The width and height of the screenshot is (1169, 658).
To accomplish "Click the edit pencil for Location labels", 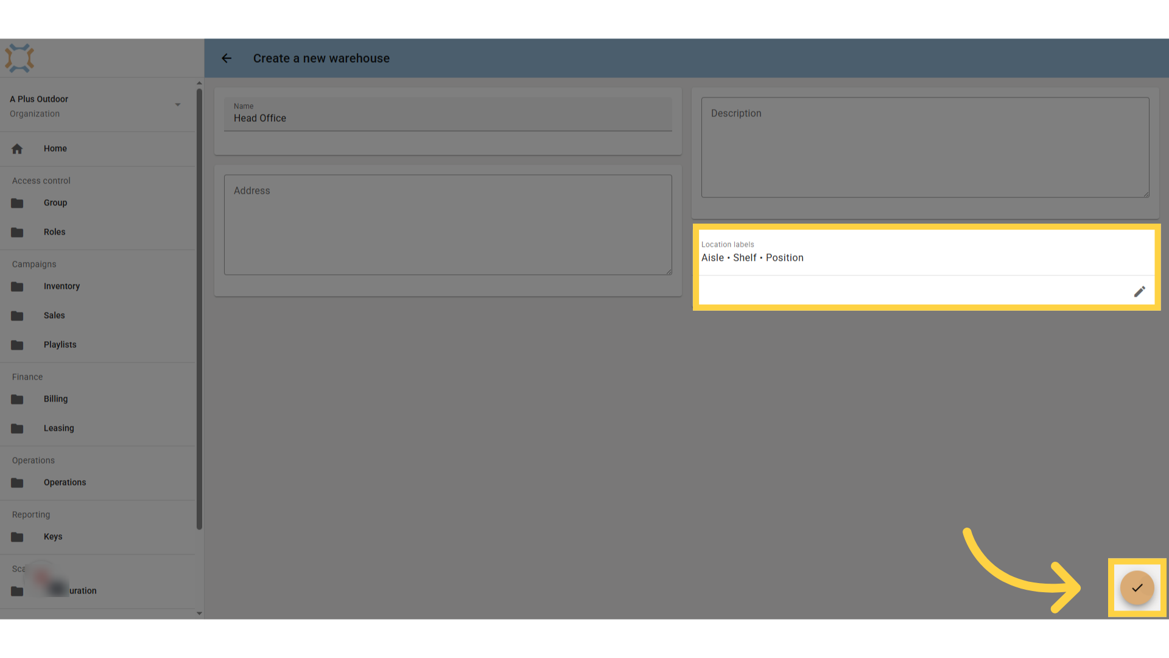I will click(1139, 292).
